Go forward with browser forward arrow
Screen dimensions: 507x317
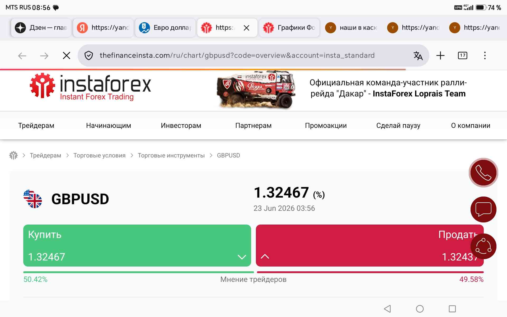44,56
